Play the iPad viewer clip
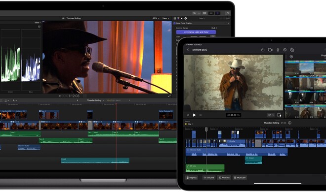Image resolution: width=326 pixels, height=192 pixels. pos(195,115)
